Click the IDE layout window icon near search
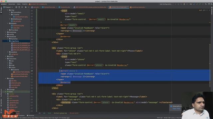 209,4
